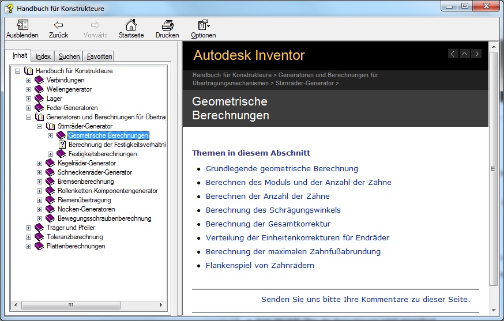The width and height of the screenshot is (504, 321).
Task: Open Berechnung des Schrägungswinkels link
Action: (x=273, y=210)
